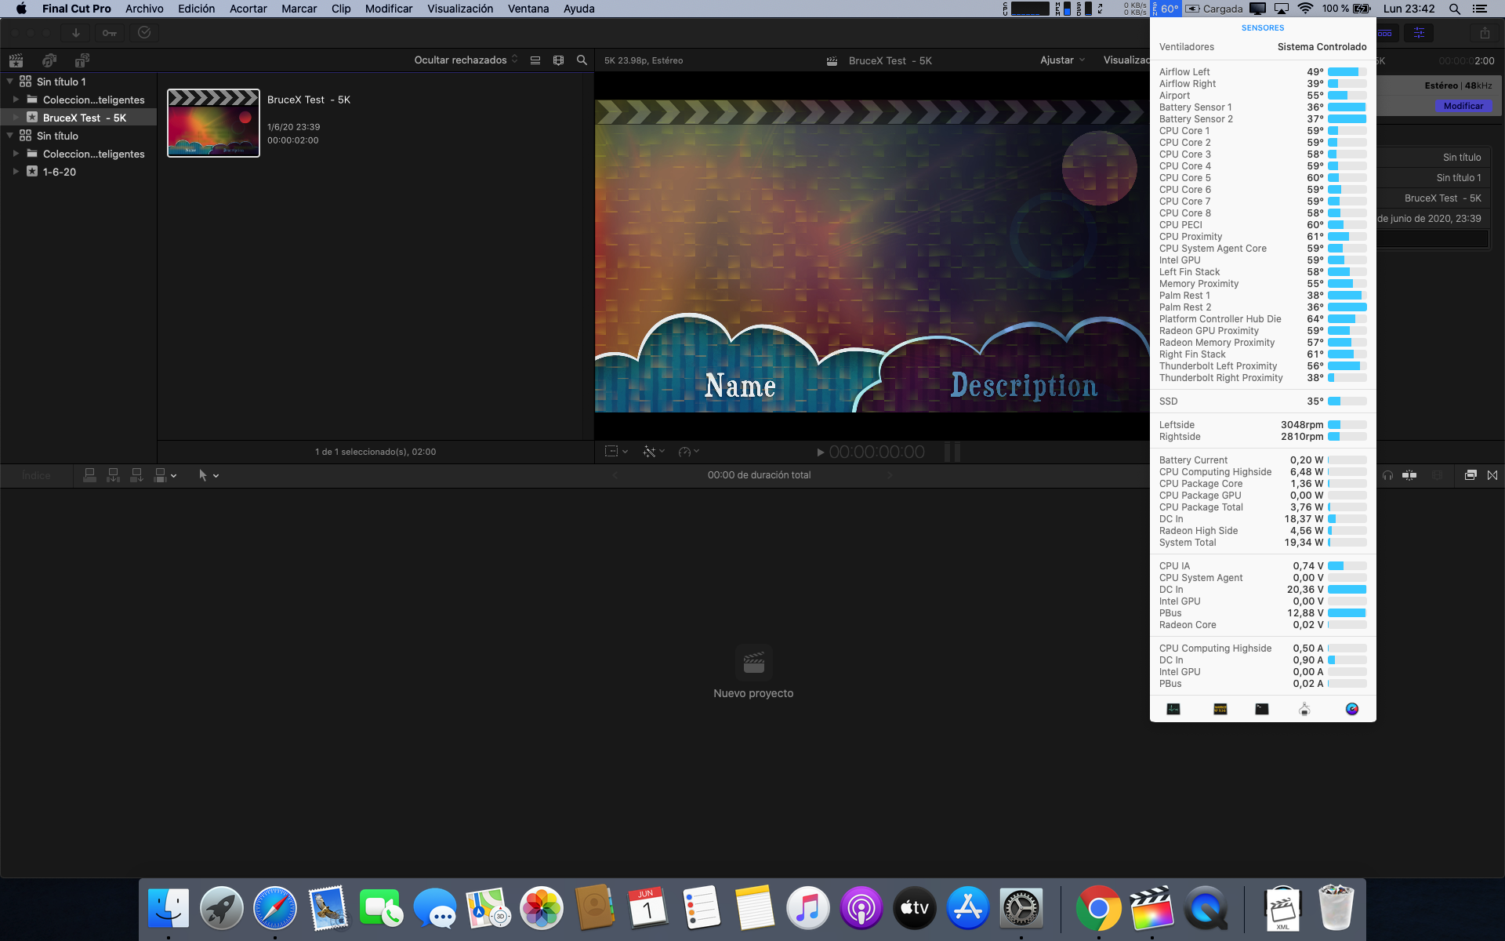Screen dimensions: 1505x941
Task: Click the background tasks checkmark icon
Action: coord(144,33)
